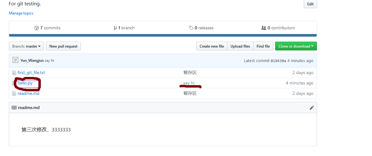This screenshot has height=156, width=372.
Task: Open the 1 branch link
Action: 126,28
